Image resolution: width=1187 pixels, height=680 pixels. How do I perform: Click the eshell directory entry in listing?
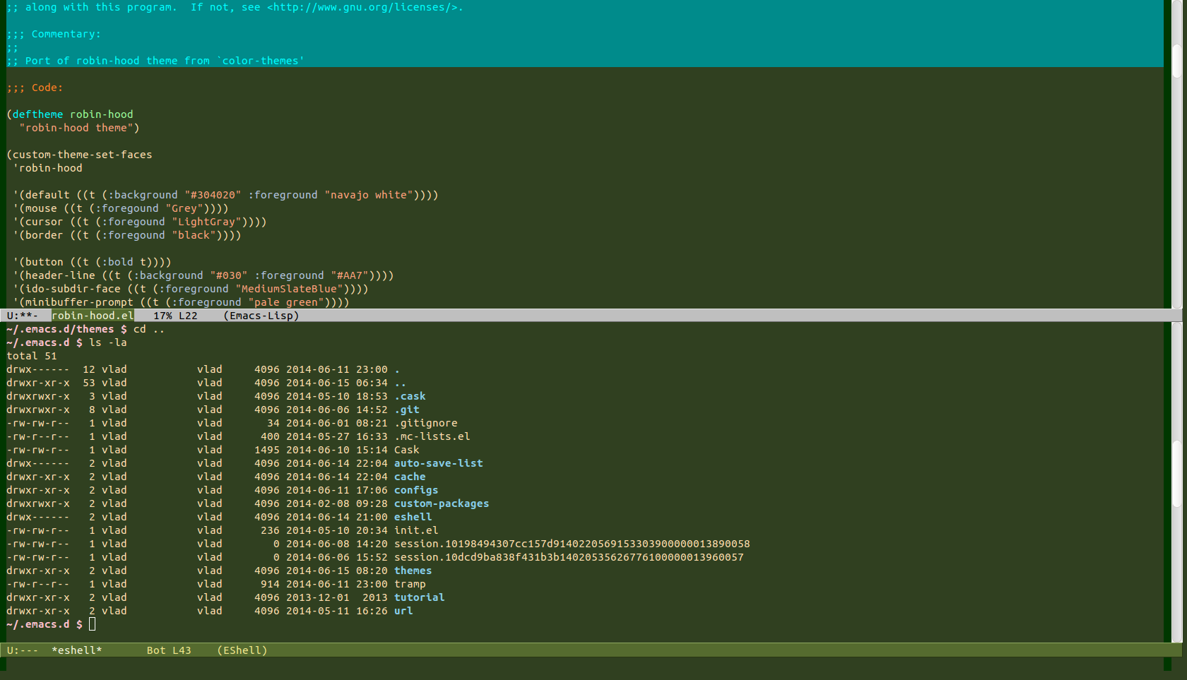413,517
